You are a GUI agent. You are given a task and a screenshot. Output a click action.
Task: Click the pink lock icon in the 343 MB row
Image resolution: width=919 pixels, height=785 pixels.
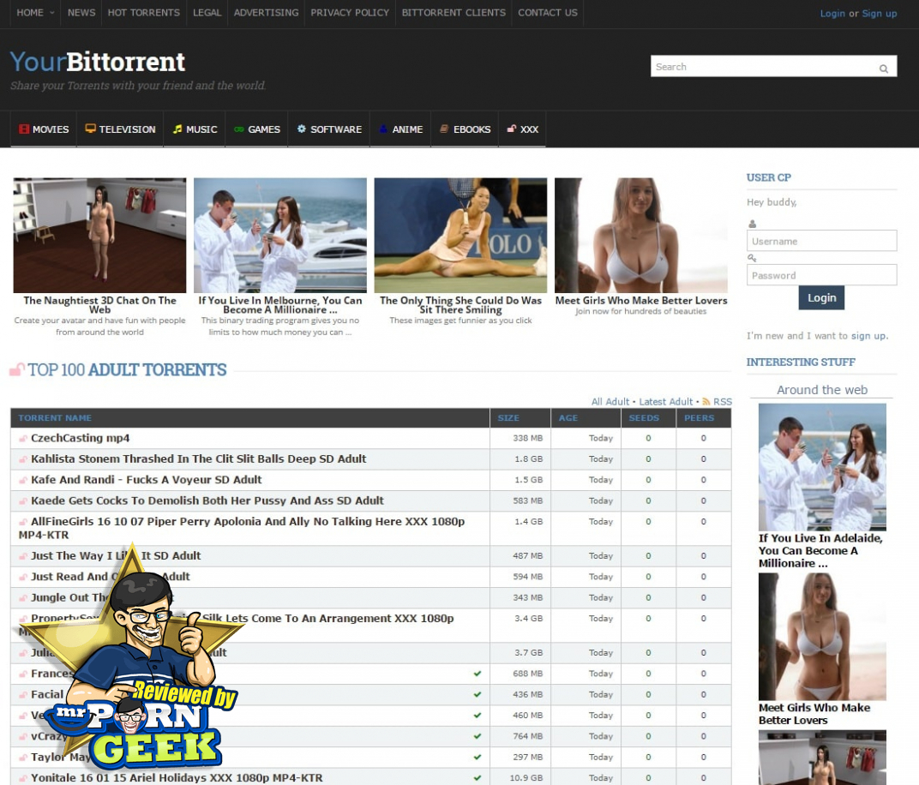tap(23, 598)
